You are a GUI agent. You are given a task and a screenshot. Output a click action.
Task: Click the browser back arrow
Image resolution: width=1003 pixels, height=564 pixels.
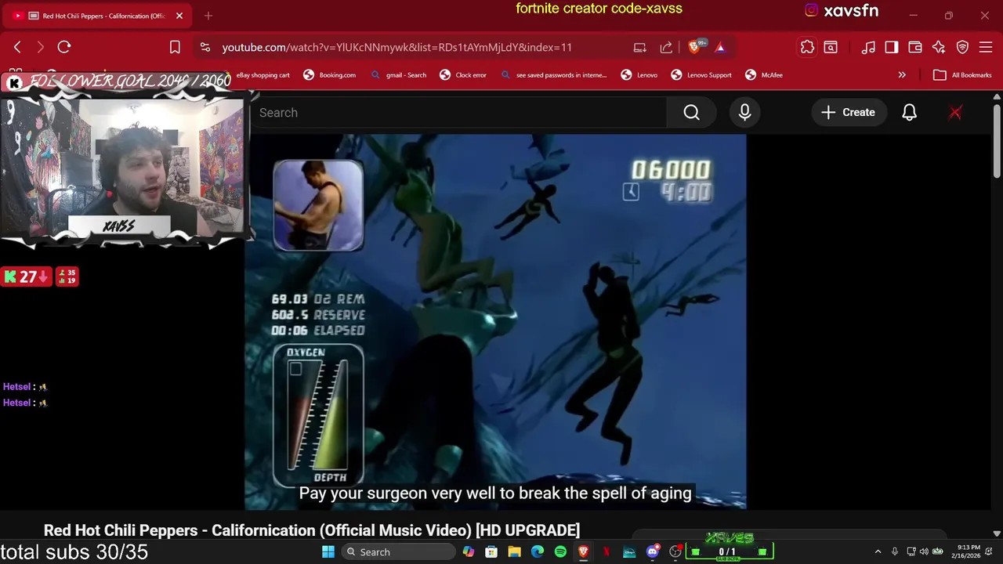click(17, 47)
